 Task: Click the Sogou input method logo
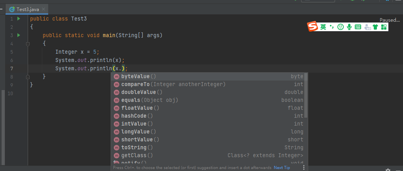313,27
